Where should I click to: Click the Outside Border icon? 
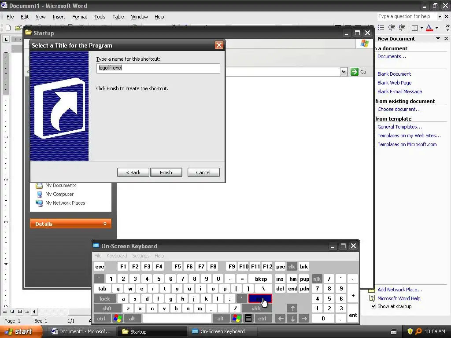414,28
